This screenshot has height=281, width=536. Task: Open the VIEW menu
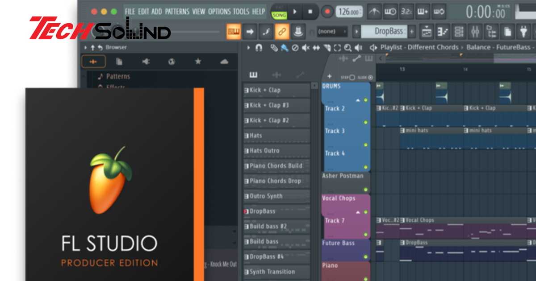(x=199, y=11)
